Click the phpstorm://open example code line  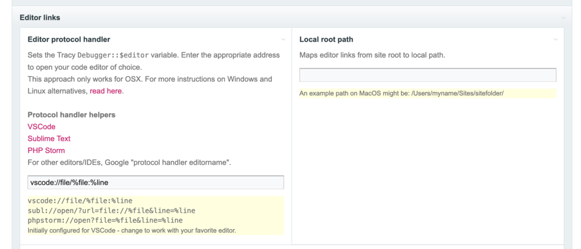click(x=105, y=220)
